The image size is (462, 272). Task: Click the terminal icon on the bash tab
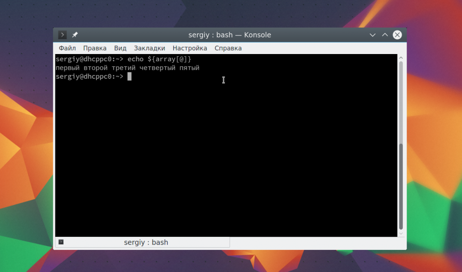point(61,242)
